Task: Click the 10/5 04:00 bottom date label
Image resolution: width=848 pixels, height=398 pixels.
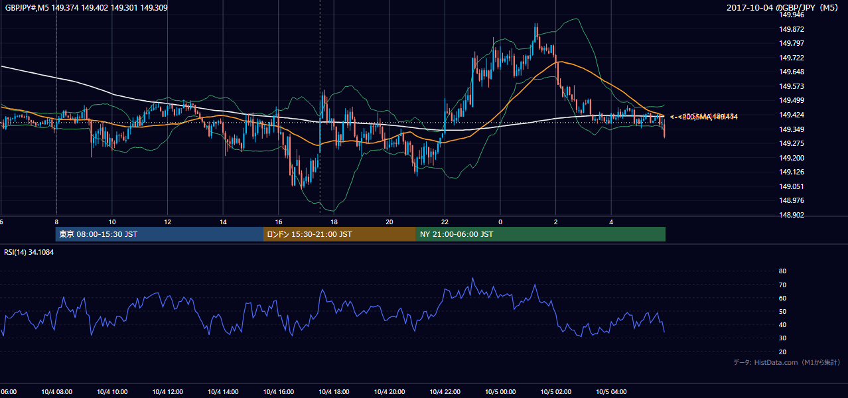Action: [611, 391]
